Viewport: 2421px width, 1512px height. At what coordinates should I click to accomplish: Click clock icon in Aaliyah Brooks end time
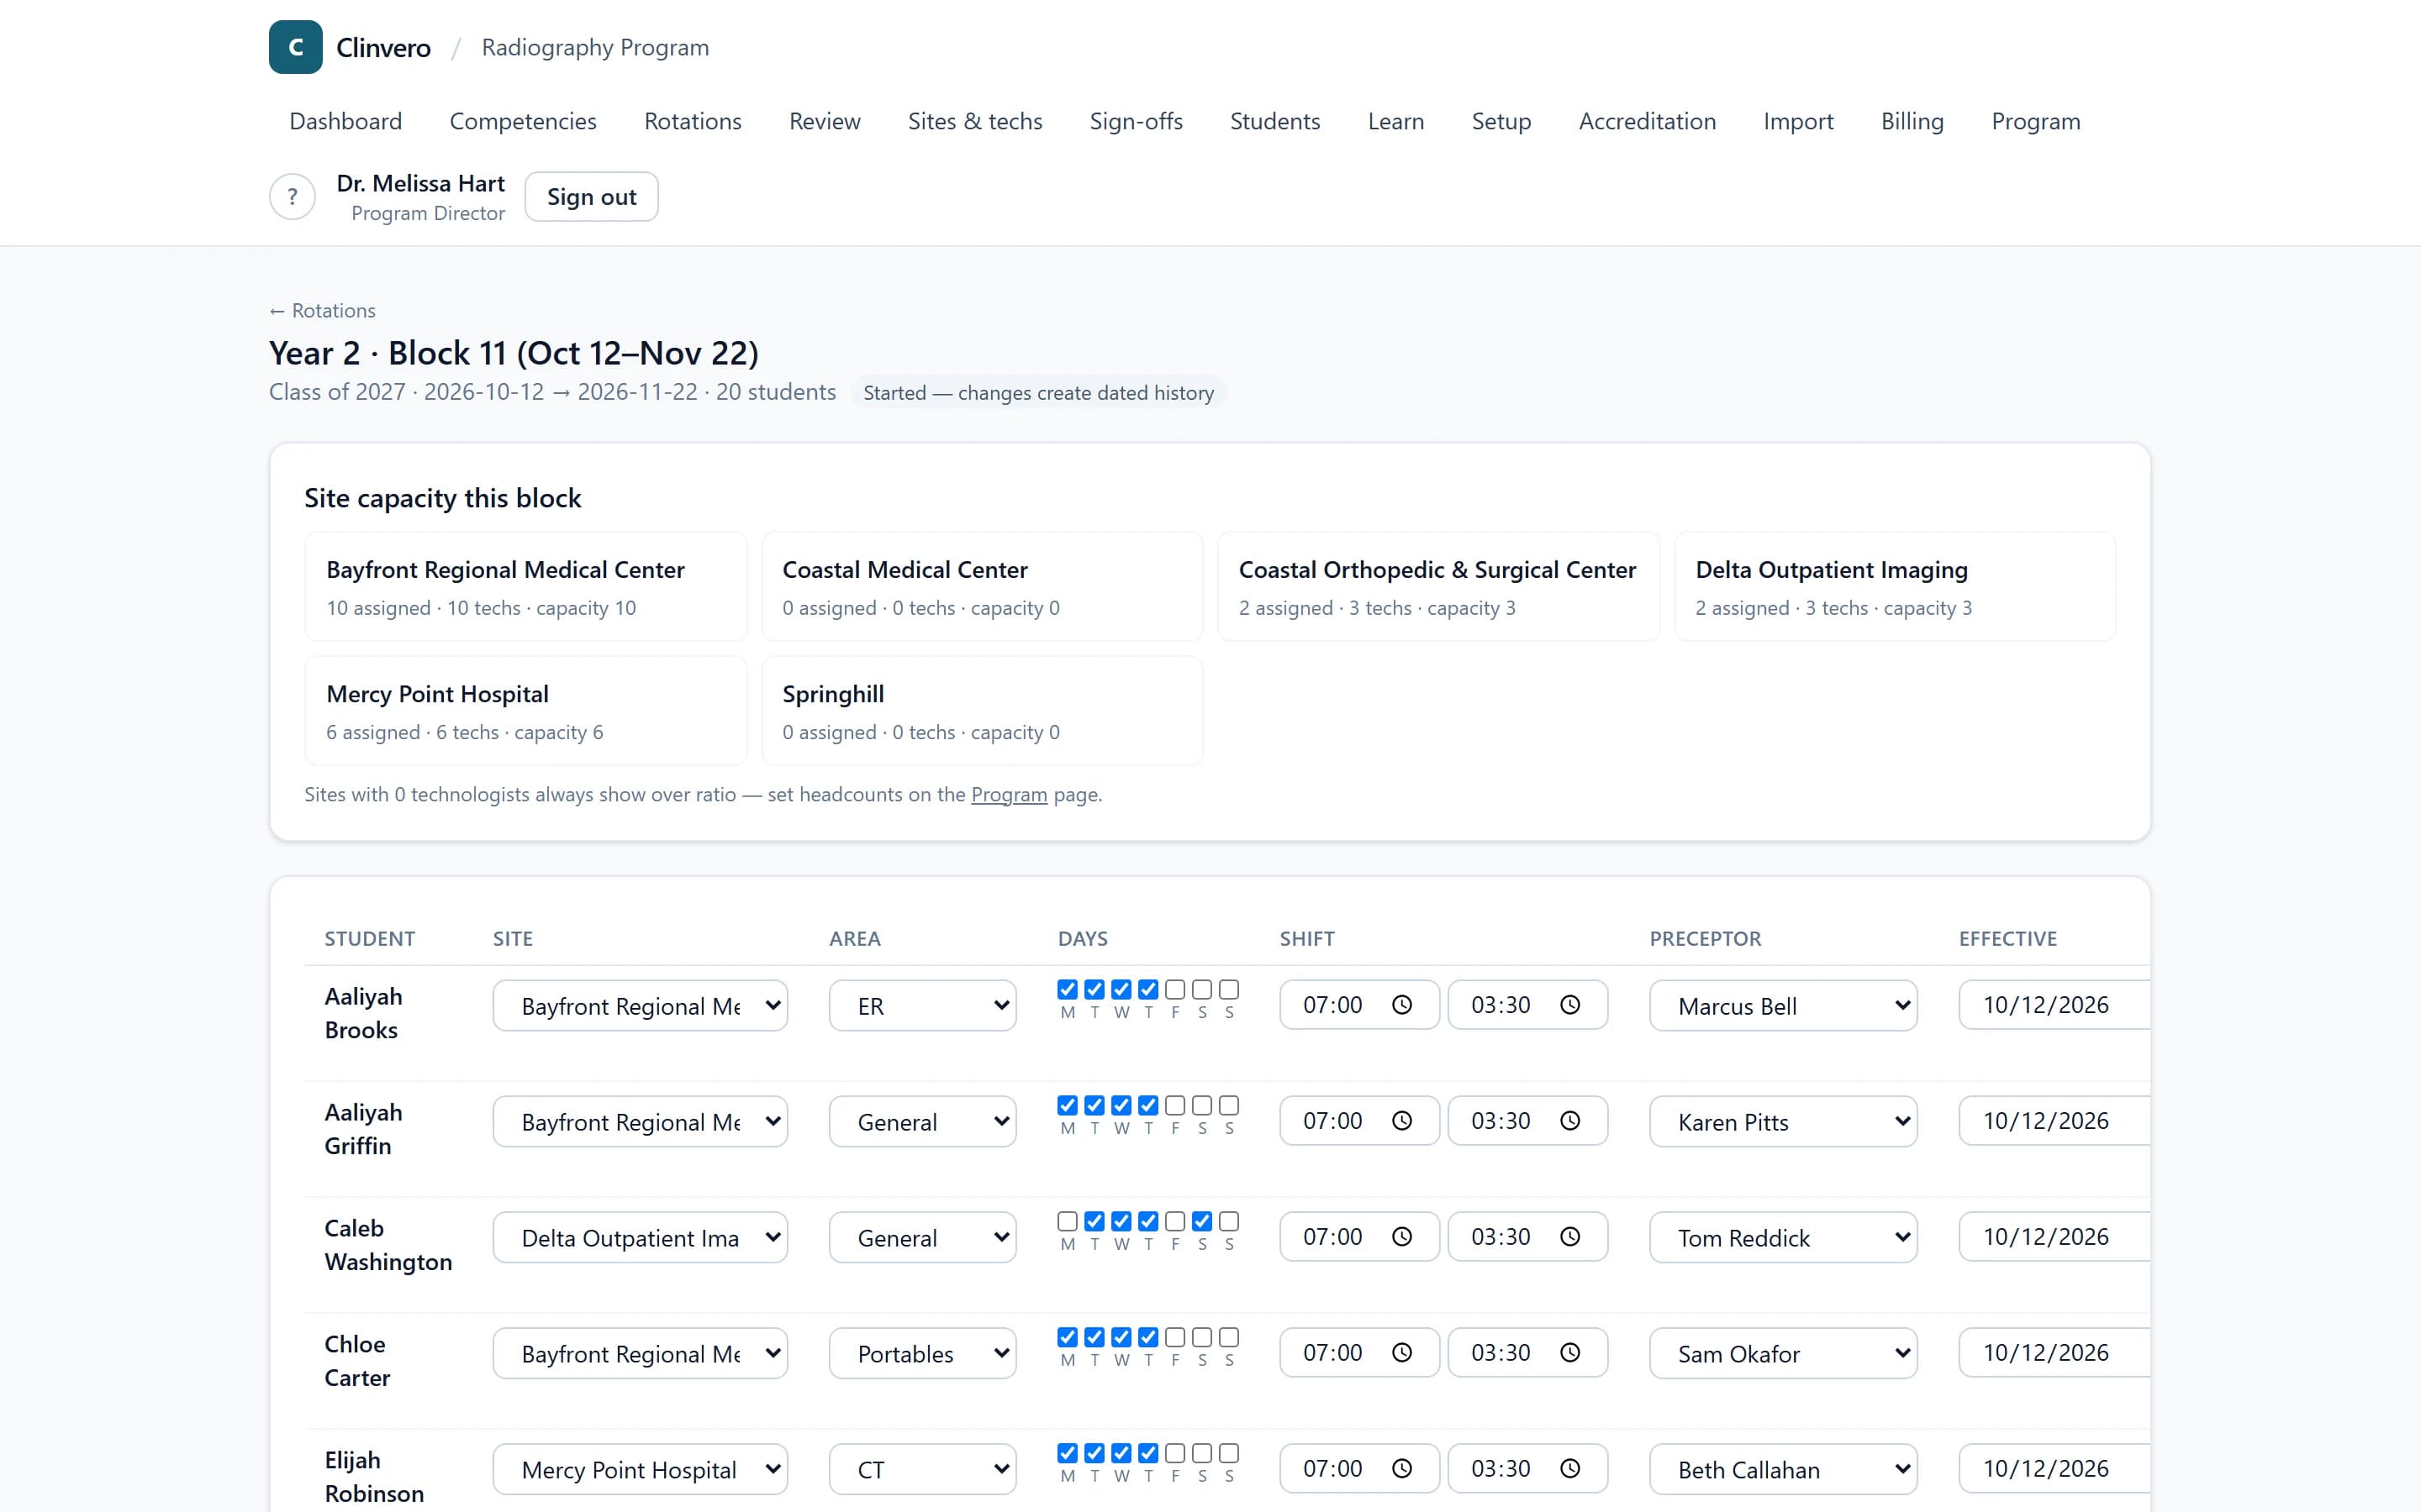(x=1570, y=1005)
